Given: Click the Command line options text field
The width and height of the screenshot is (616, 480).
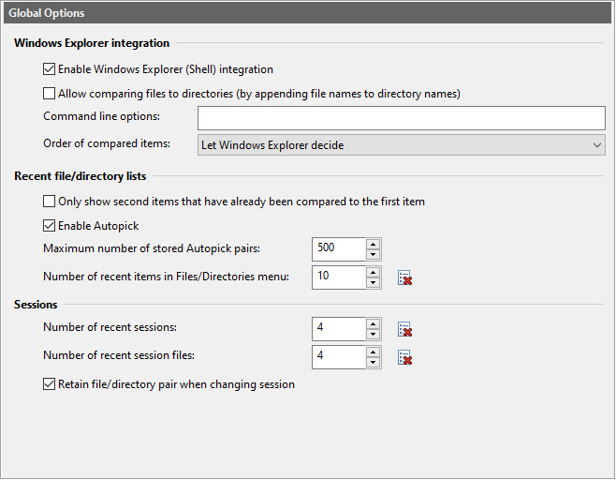Looking at the screenshot, I should 401,117.
